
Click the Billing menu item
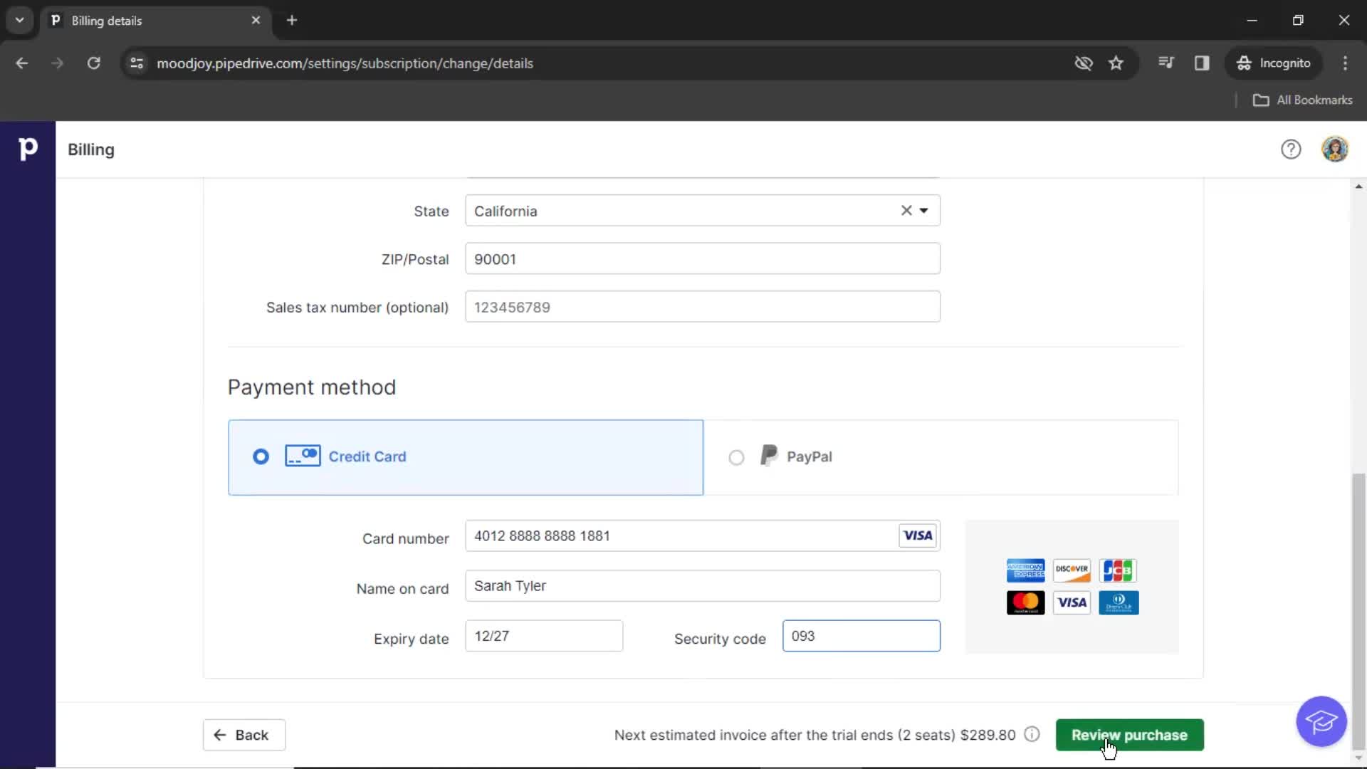(91, 150)
